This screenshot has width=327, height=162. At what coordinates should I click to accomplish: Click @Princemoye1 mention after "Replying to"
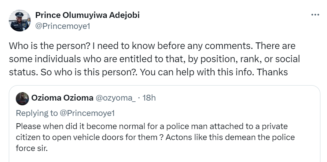[87, 113]
